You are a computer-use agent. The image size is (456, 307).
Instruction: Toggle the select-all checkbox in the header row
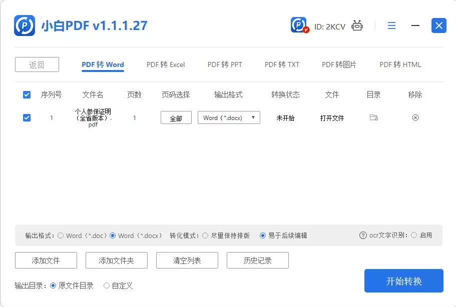pos(27,94)
